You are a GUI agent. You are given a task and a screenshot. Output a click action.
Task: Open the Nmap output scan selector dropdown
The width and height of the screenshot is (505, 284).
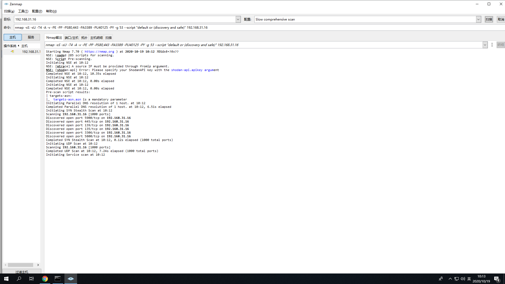coord(485,45)
